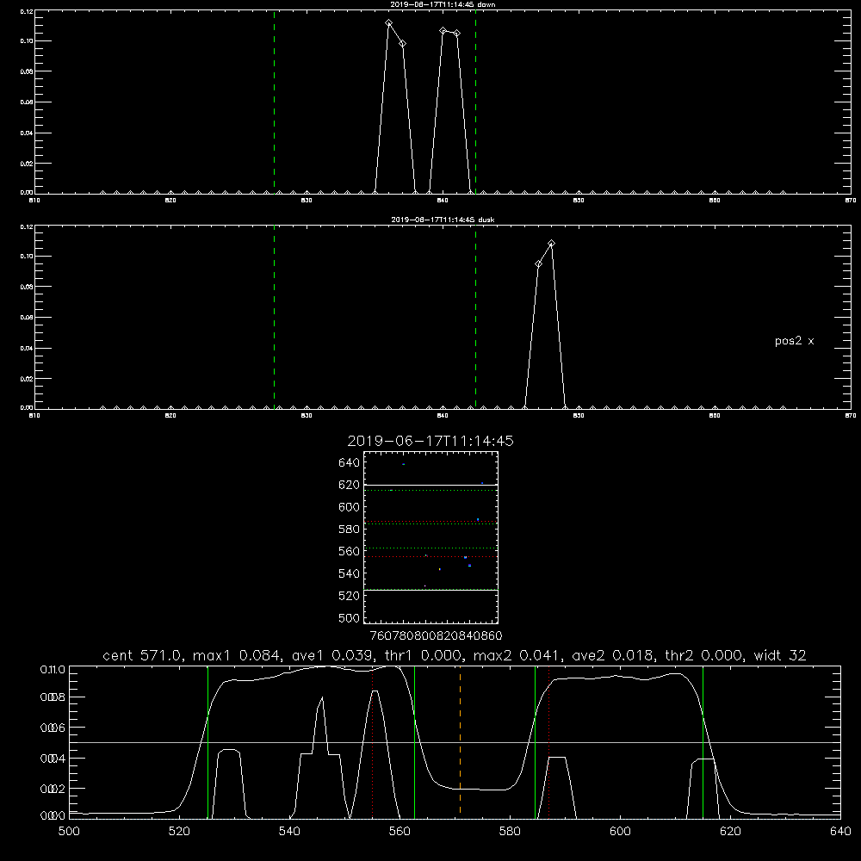
Task: Click the red dotted line near 587 in bottom plot
Action: pyautogui.click(x=548, y=742)
